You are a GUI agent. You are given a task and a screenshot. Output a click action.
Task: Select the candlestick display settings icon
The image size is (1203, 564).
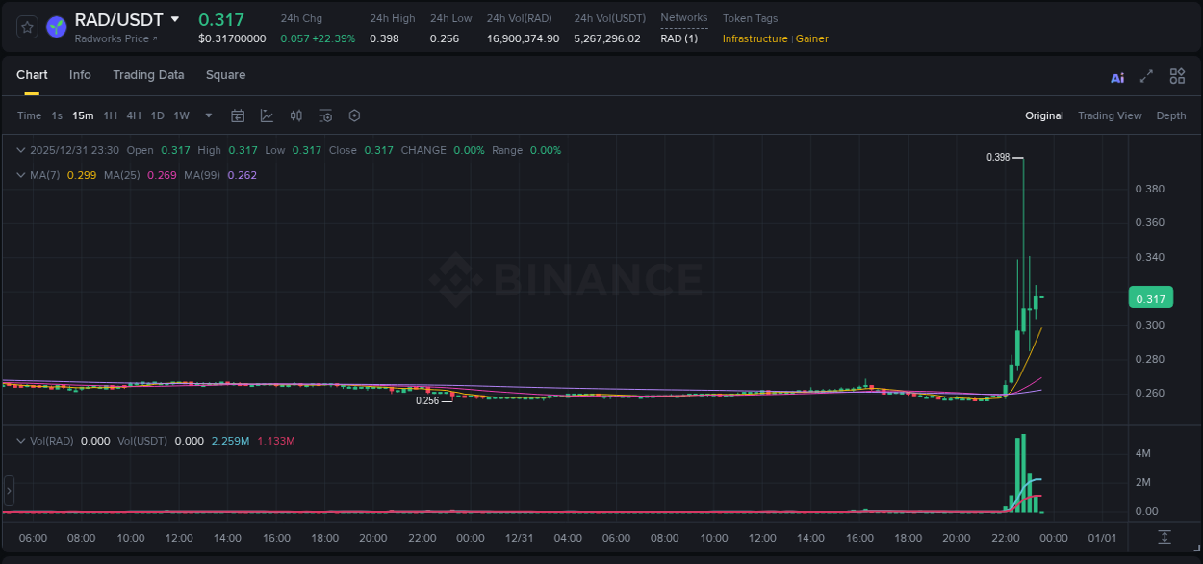295,115
